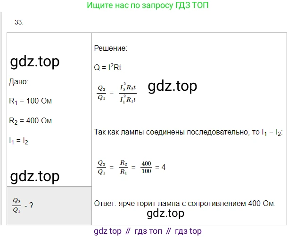This screenshot has height=238, width=296.
Task: Click the 400 over 100 fraction
Action: [145, 167]
